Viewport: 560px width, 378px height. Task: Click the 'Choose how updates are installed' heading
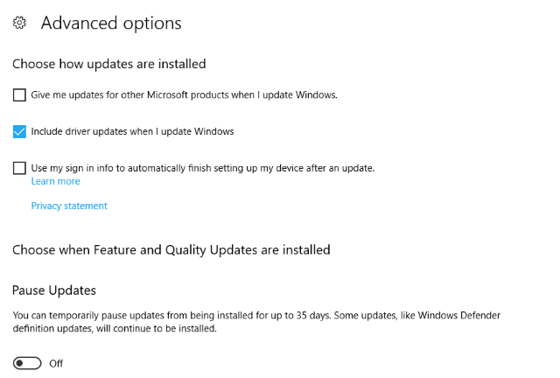109,64
